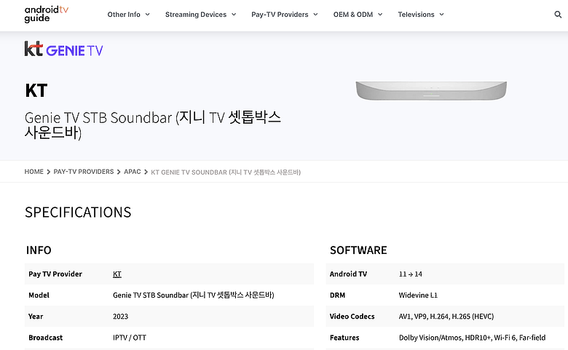Click the INFO section heading
Image resolution: width=568 pixels, height=350 pixels.
click(x=39, y=250)
